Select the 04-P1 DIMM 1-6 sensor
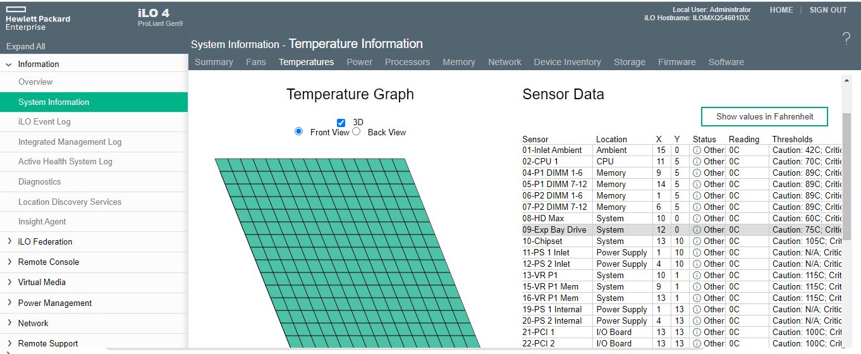 tap(682, 173)
